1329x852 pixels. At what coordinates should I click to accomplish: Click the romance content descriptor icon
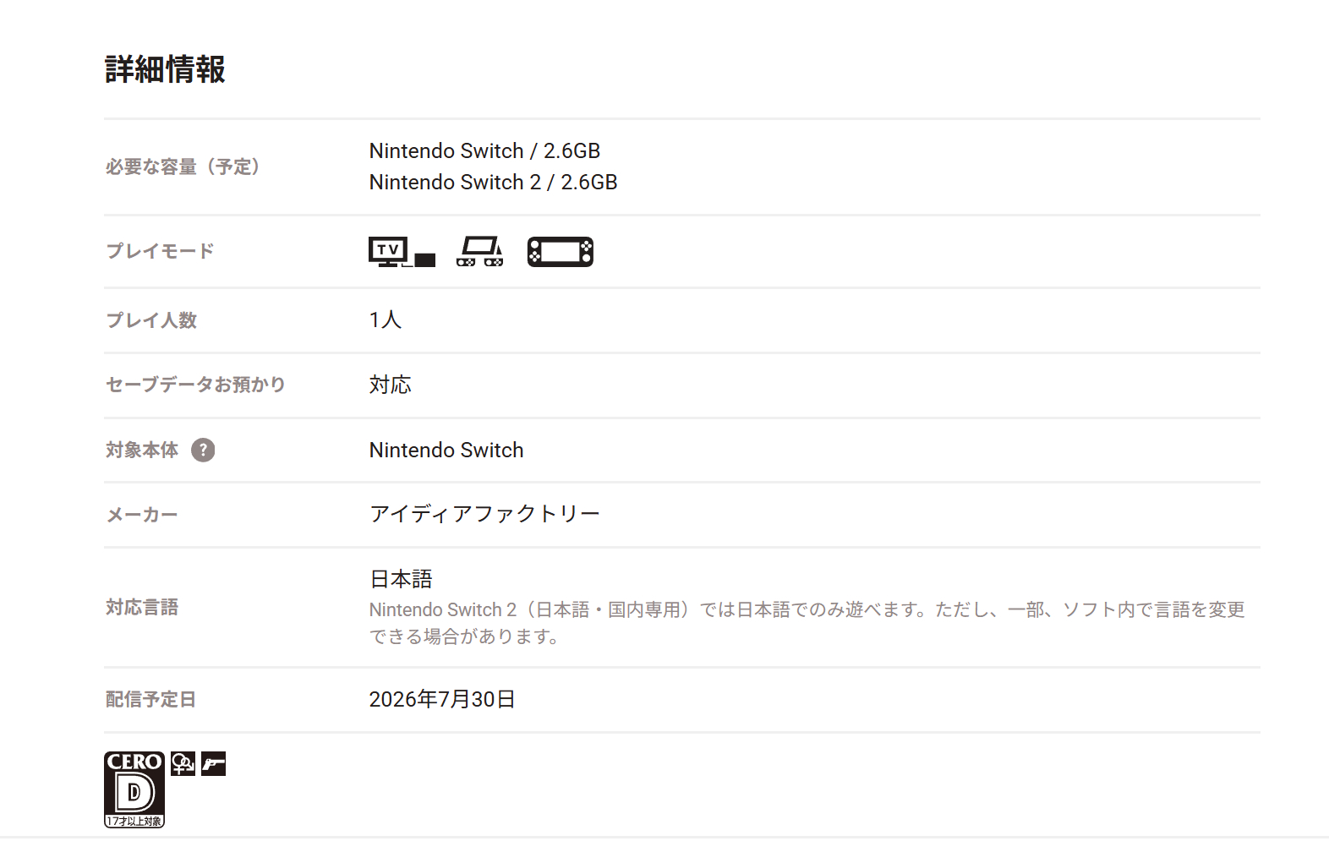tap(183, 764)
